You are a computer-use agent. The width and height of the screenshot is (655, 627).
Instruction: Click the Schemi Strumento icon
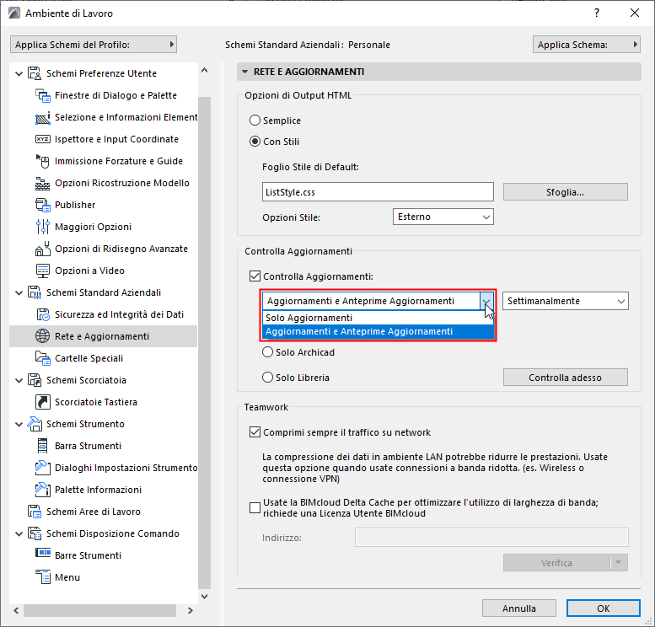pos(35,424)
